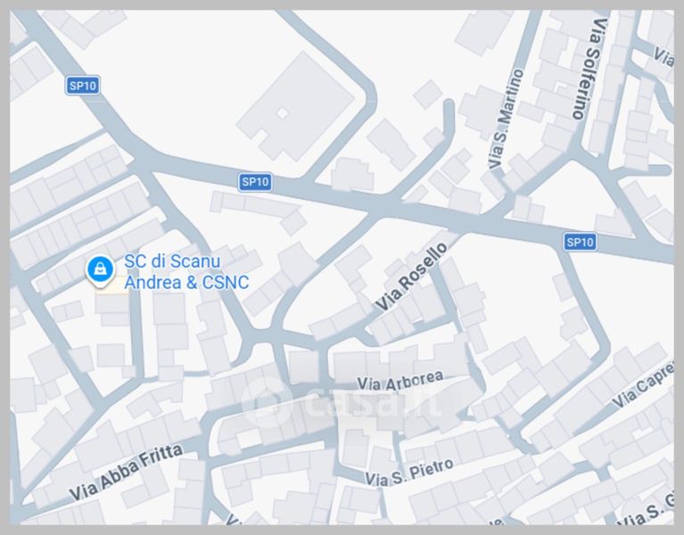Viewport: 684px width, 535px height.
Task: Click the partial Via label at top-right
Action: point(663,57)
